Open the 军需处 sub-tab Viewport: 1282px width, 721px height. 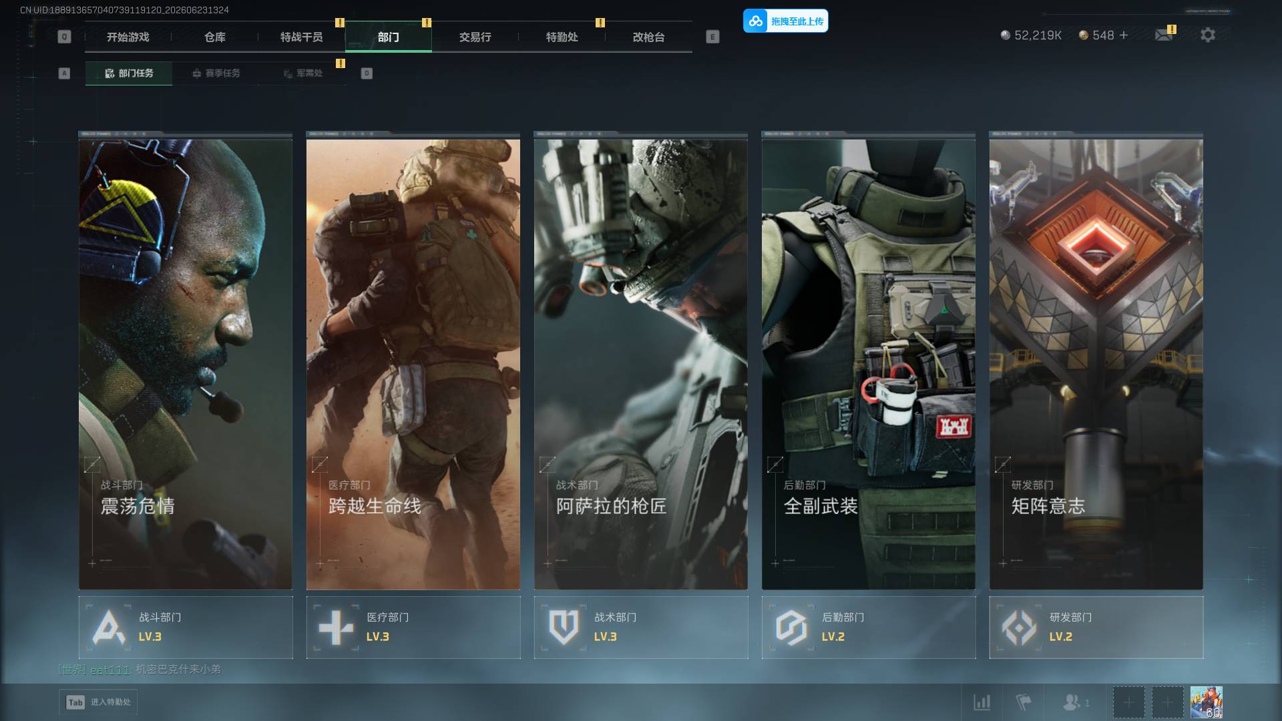302,73
